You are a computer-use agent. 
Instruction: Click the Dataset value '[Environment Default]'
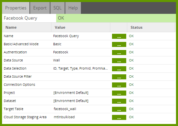71,101
